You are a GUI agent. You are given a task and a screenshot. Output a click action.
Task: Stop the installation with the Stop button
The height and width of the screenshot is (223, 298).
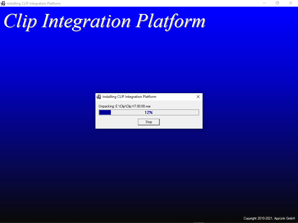tap(149, 122)
